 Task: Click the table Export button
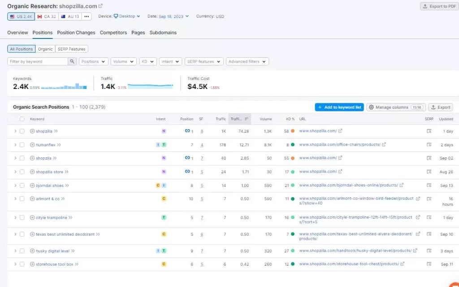[441, 107]
